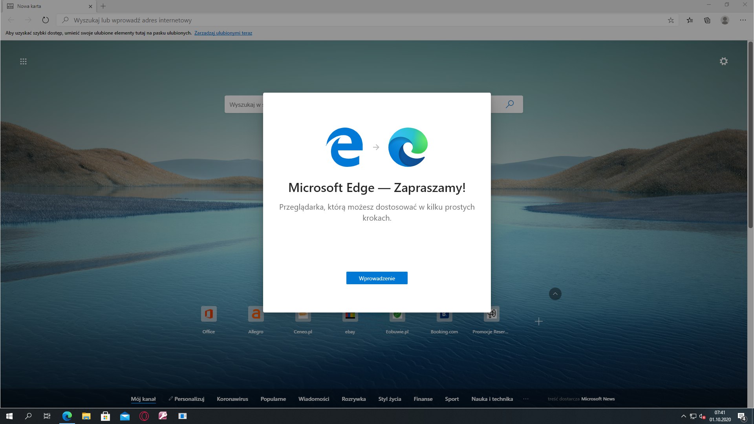754x424 pixels.
Task: Collapse quick links with chevron up button
Action: click(555, 294)
